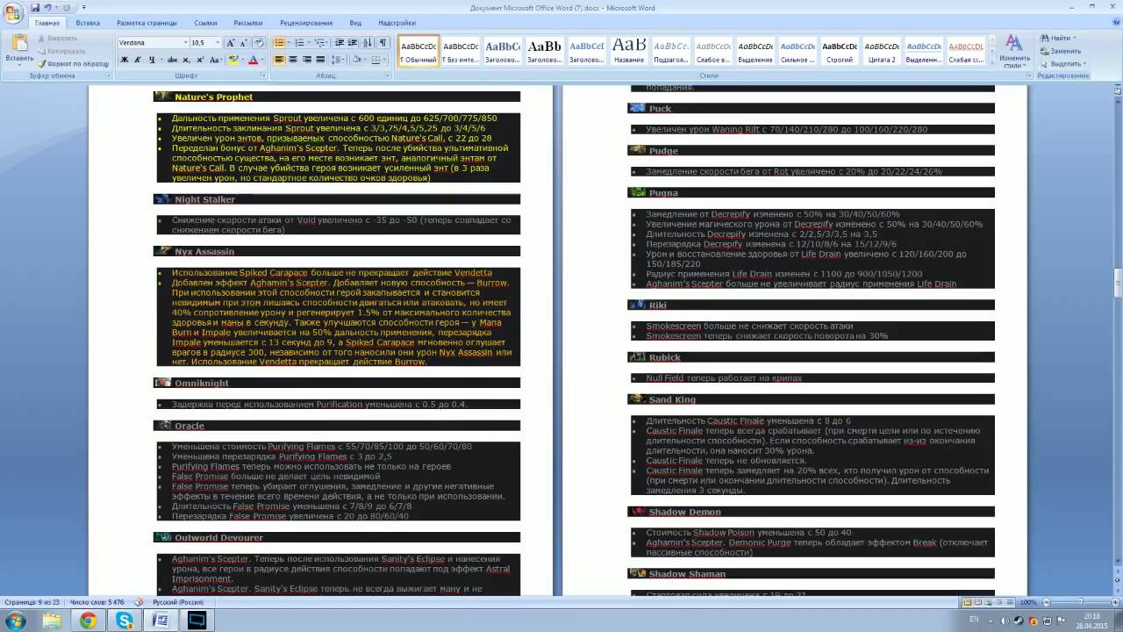Expand the Выделить select dropdown
The image size is (1123, 632).
point(1084,64)
